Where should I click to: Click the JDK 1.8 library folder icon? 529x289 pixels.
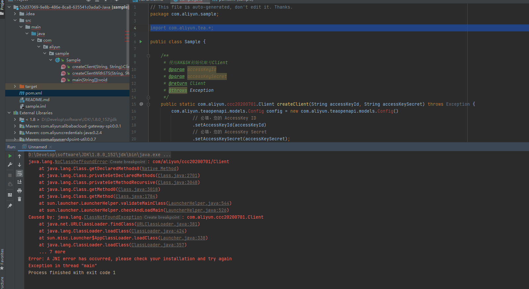[22, 120]
